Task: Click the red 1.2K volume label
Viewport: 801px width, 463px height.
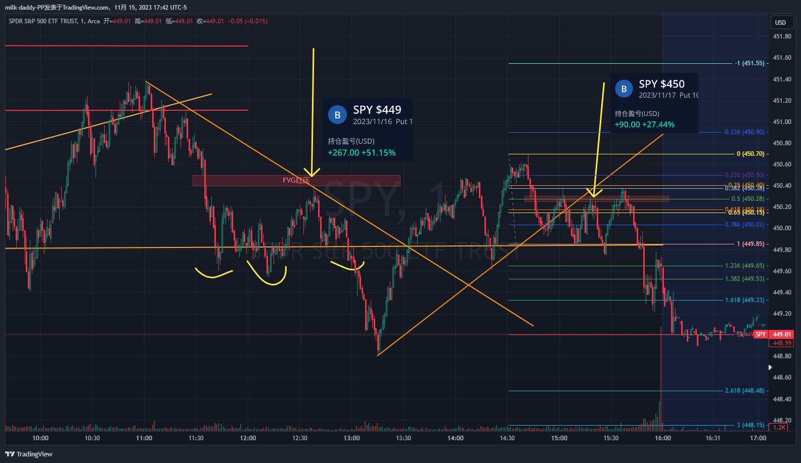Action: pyautogui.click(x=779, y=428)
